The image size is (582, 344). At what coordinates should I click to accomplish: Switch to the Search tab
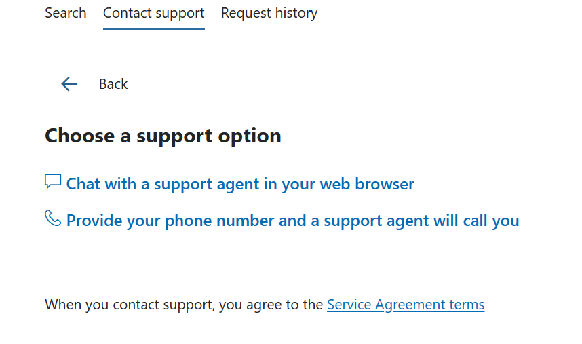pyautogui.click(x=66, y=13)
